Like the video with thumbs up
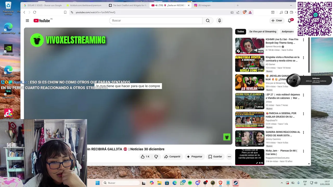This screenshot has width=333, height=187. tap(145, 157)
